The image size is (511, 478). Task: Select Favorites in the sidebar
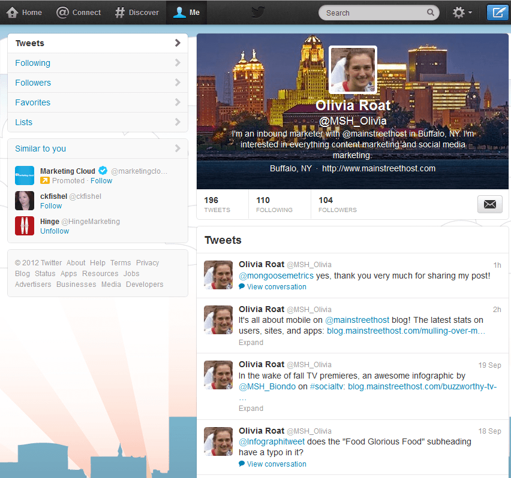tap(98, 102)
